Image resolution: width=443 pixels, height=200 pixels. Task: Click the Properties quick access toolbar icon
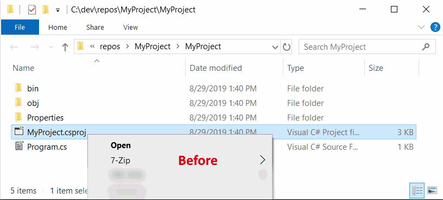32,10
